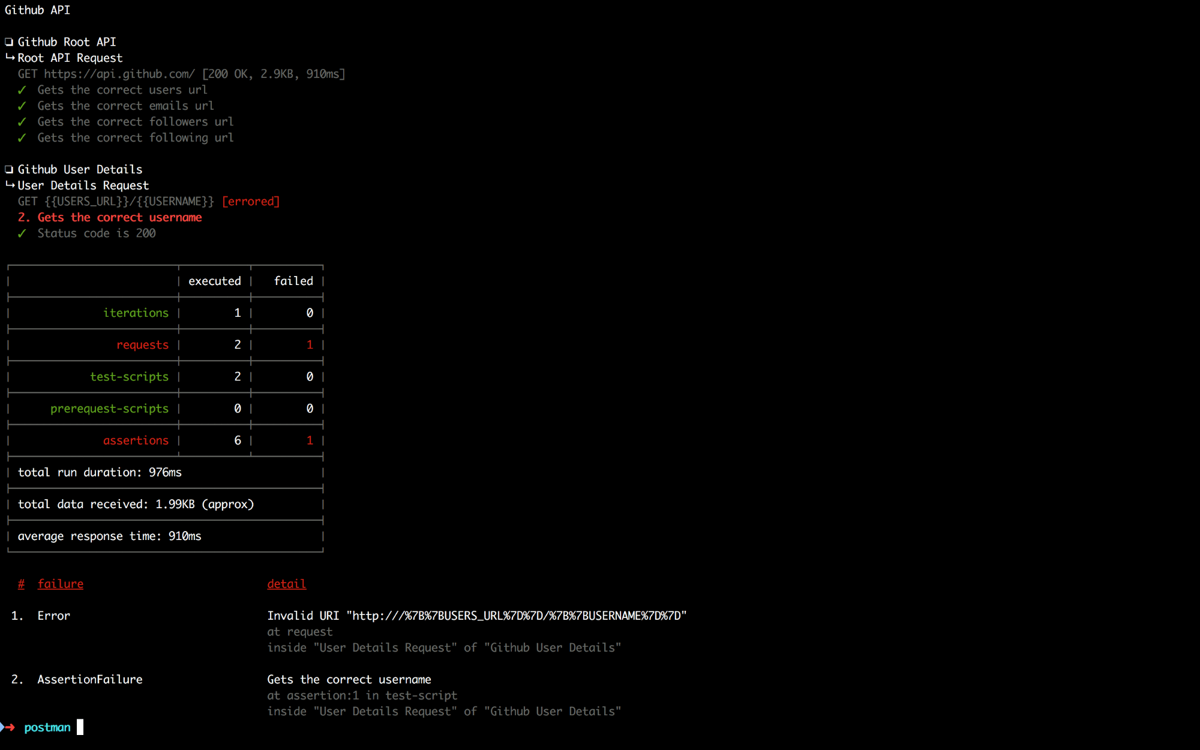
Task: Click the "postman" directory name in prompt
Action: click(x=47, y=728)
